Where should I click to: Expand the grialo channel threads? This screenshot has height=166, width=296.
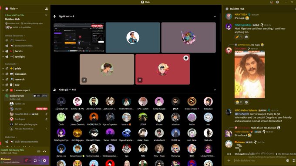[x=3, y=69]
